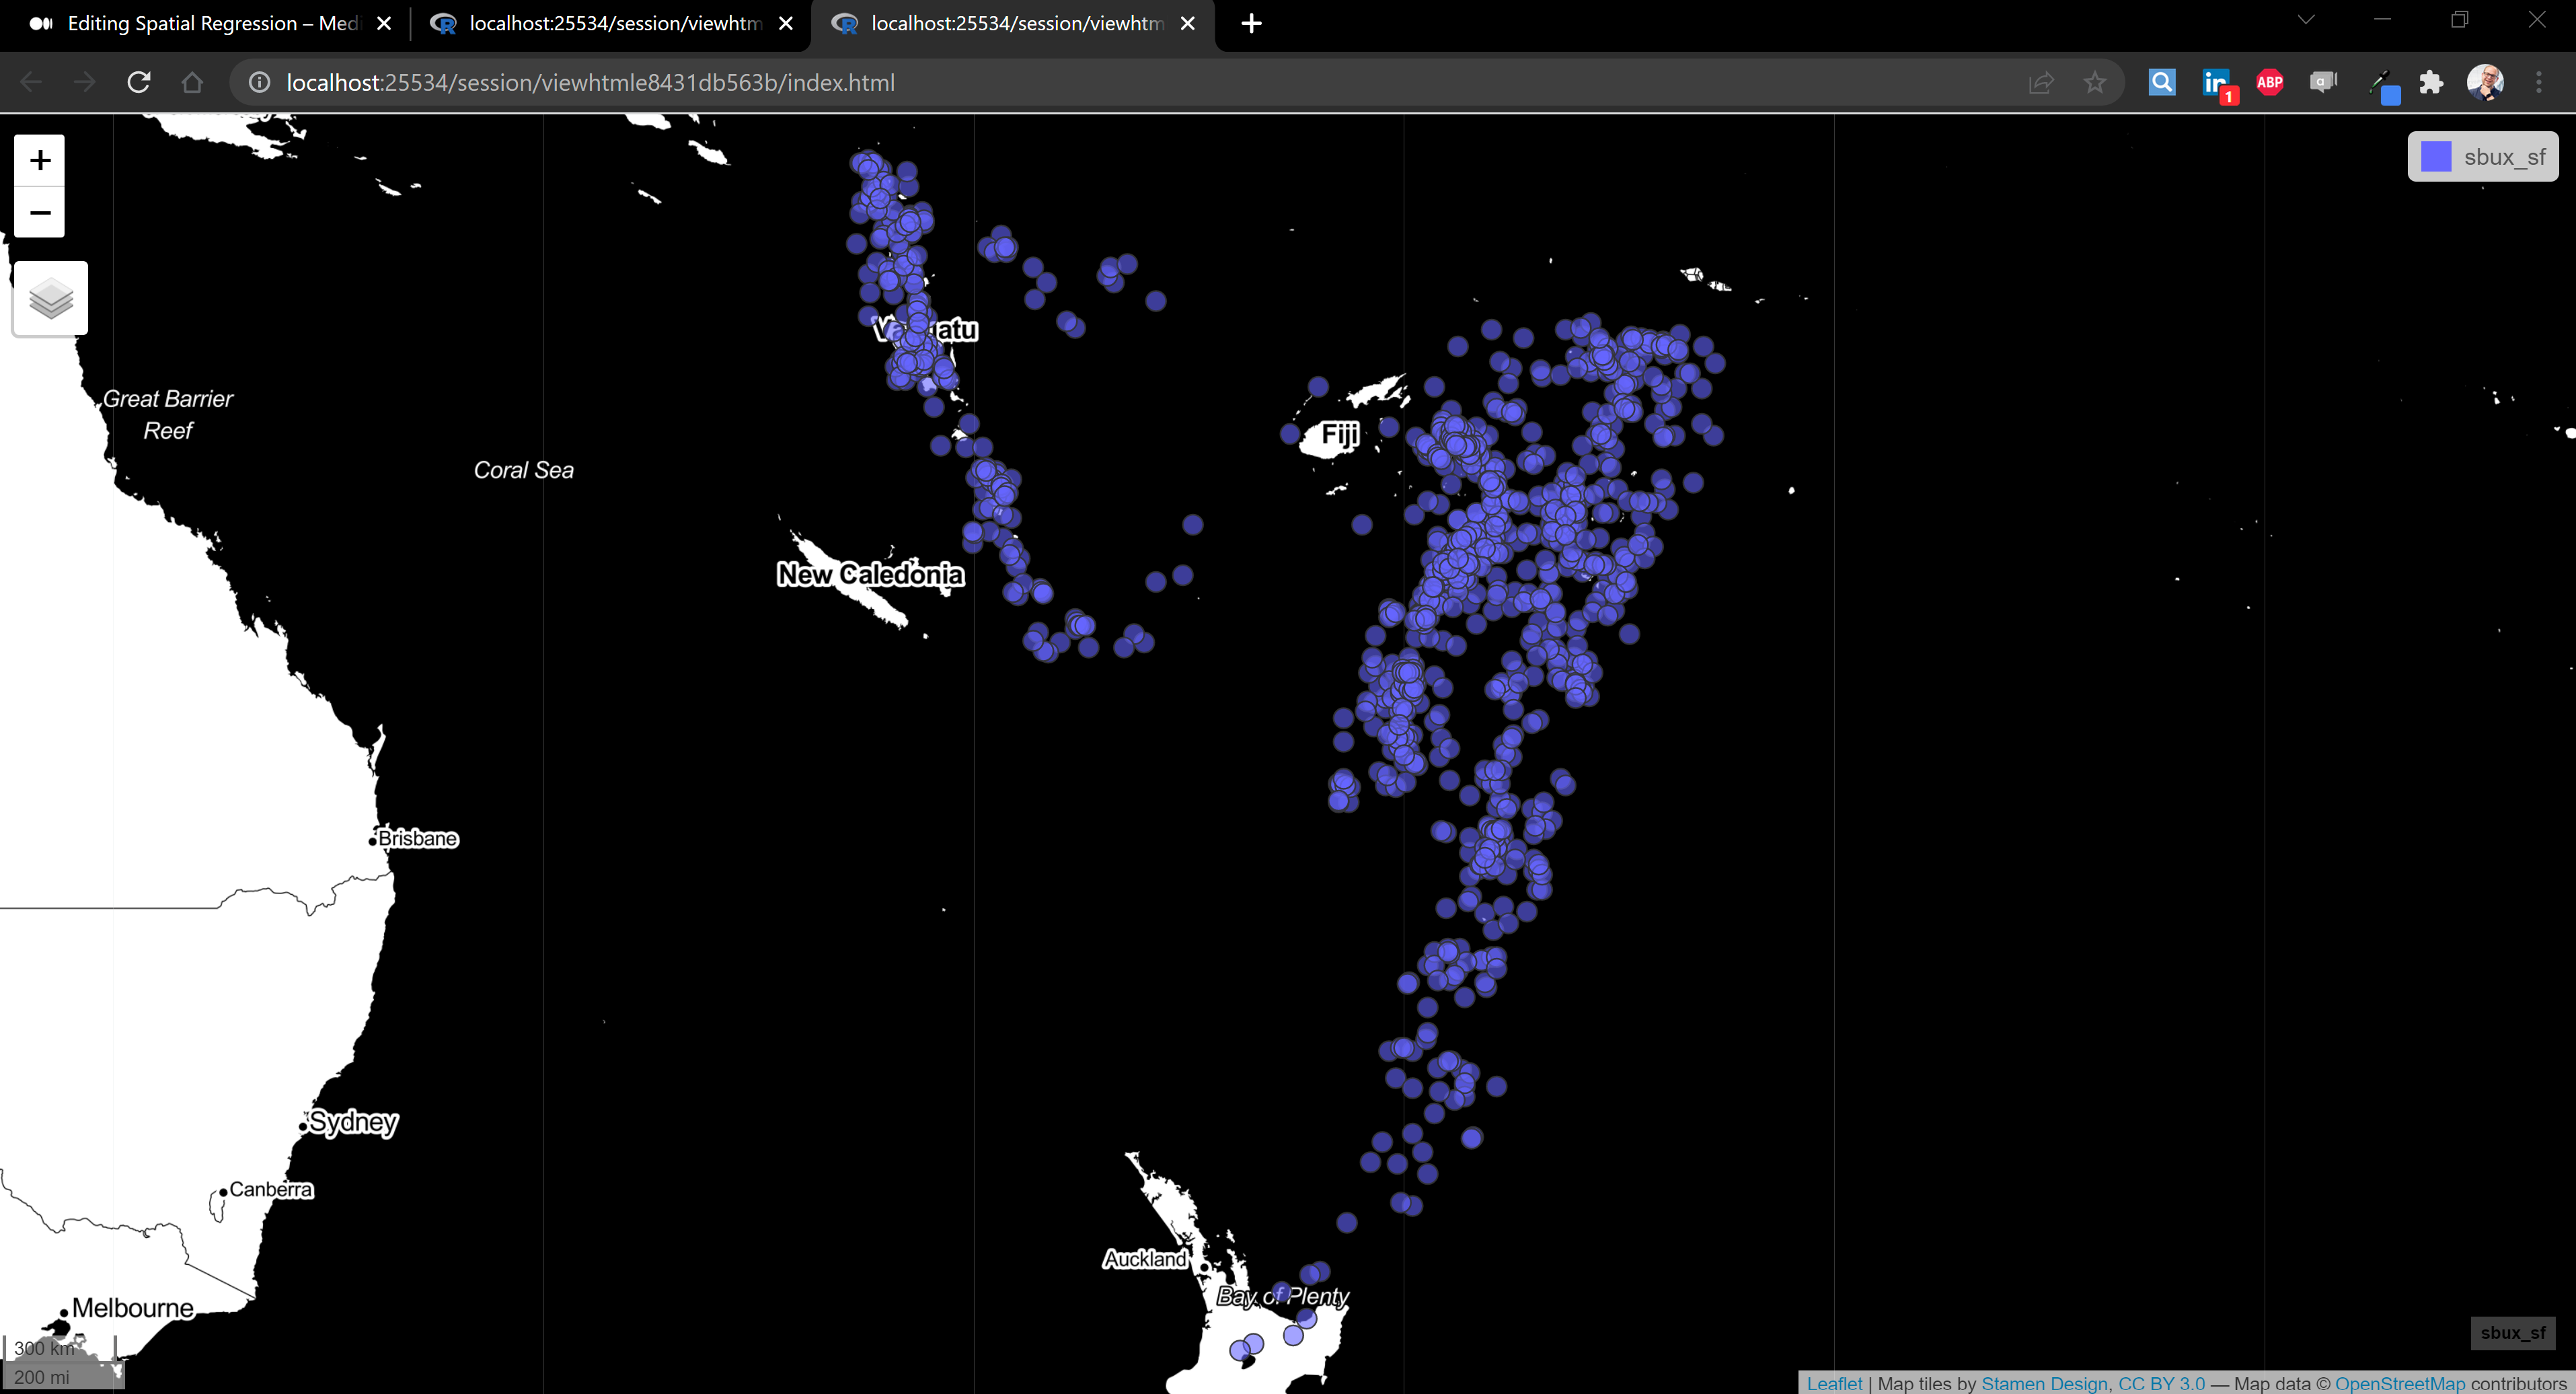Open Chrome three-dot menu
This screenshot has width=2576, height=1394.
click(2538, 82)
